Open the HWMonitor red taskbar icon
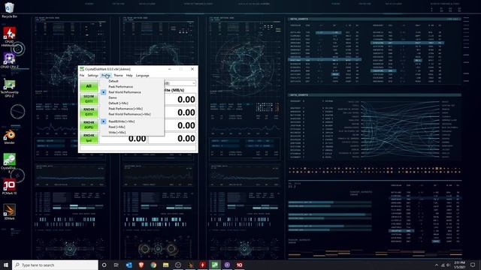 tap(202, 265)
